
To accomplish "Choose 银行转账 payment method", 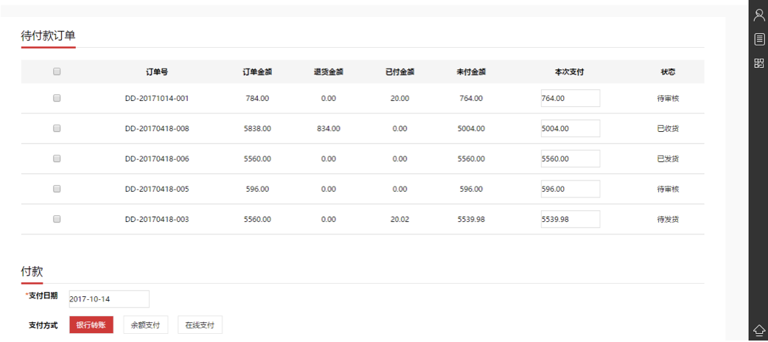I will tap(91, 325).
